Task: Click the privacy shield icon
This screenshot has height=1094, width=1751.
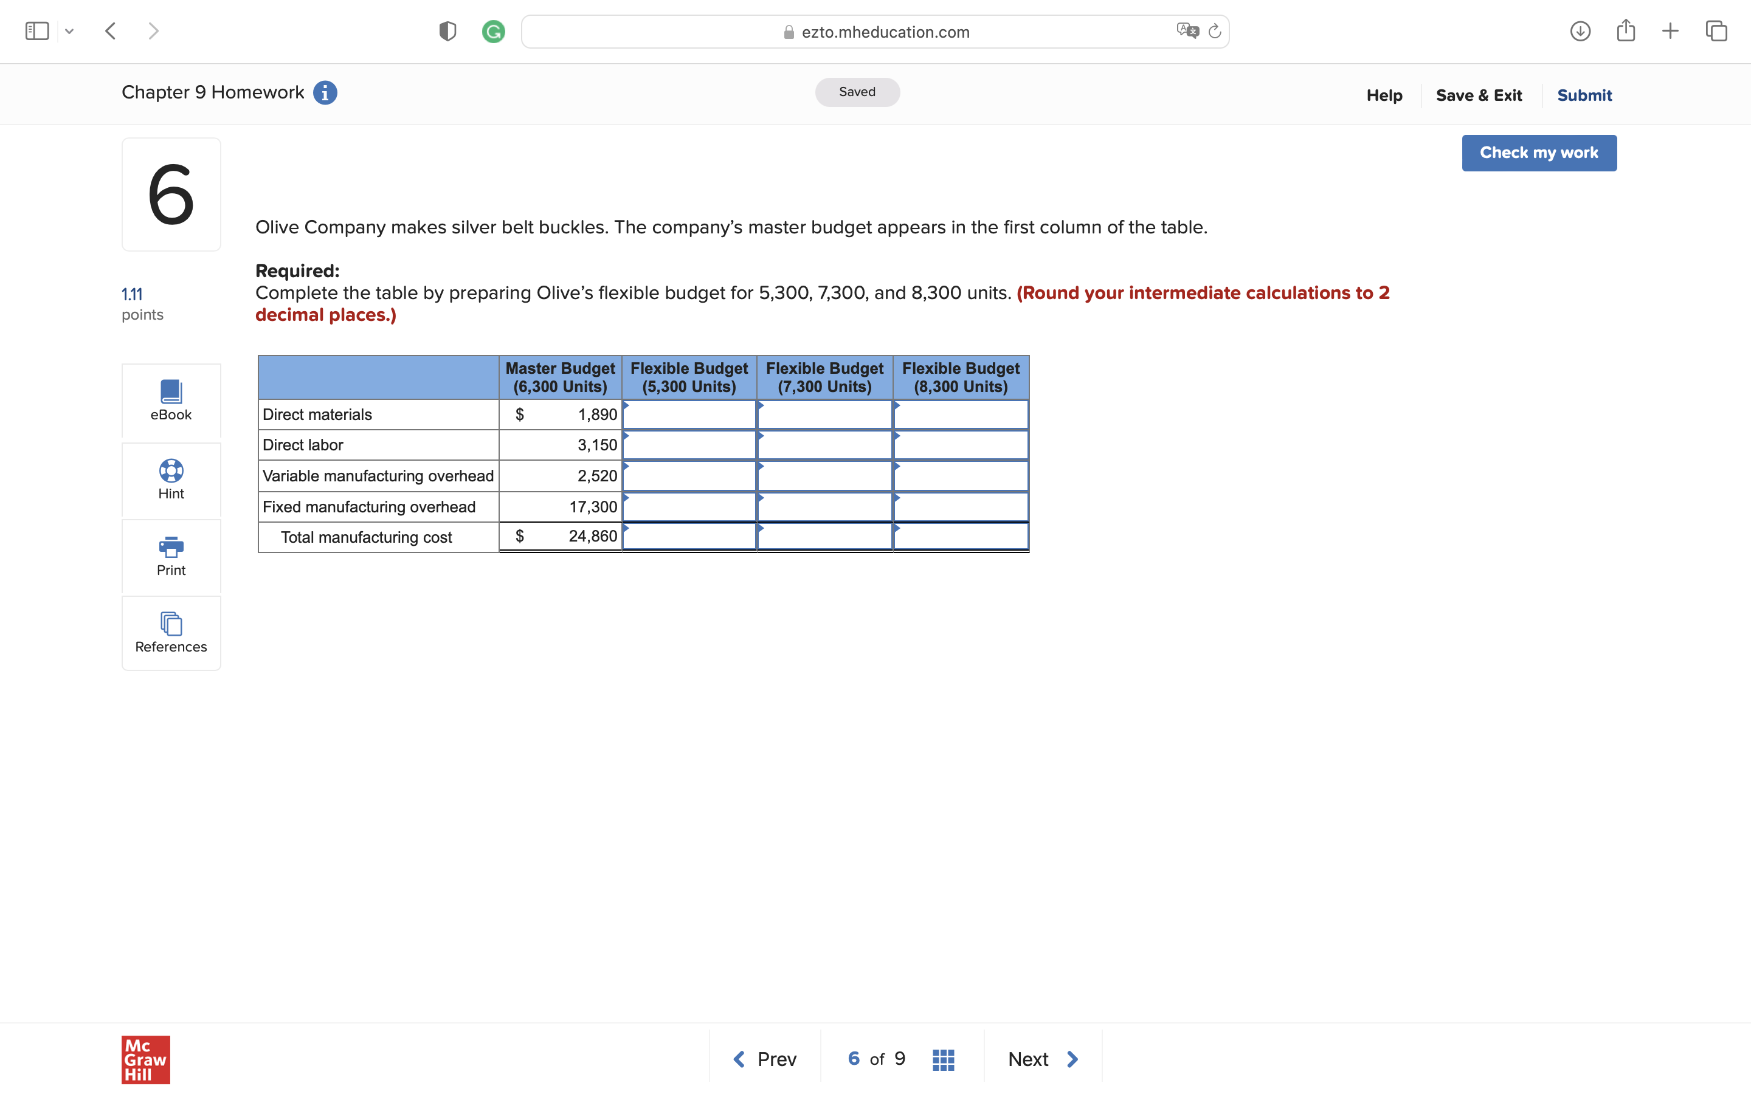Action: click(447, 31)
